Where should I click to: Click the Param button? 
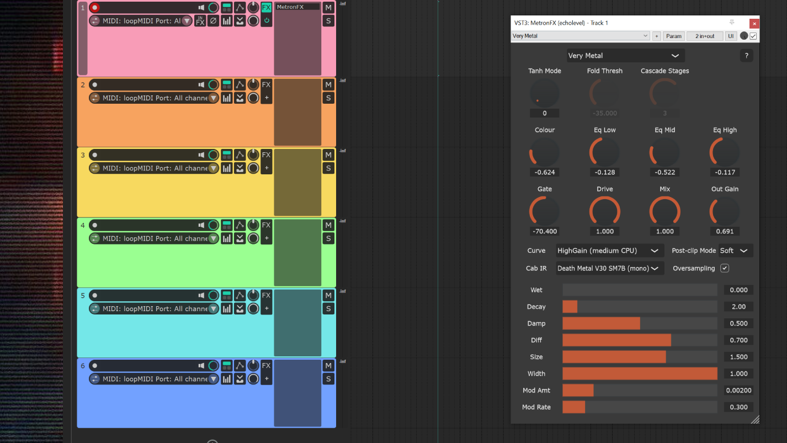click(673, 36)
